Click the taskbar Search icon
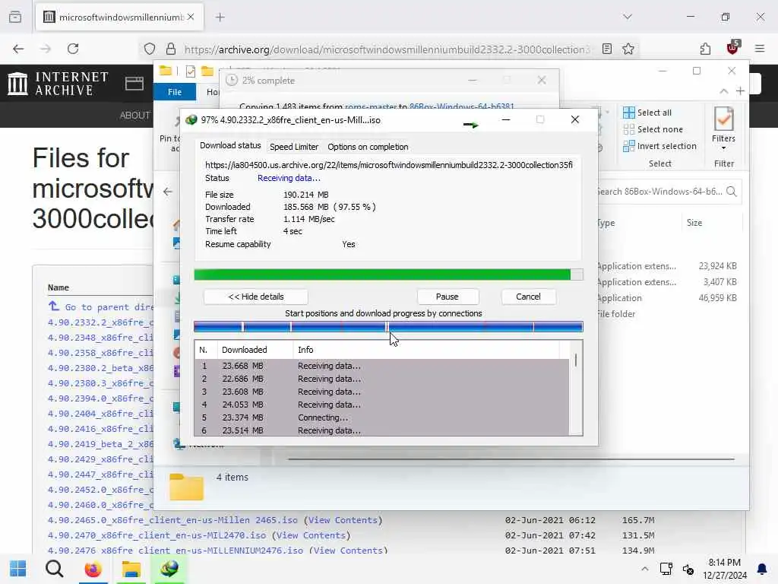Viewport: 778px width, 584px height. [54, 569]
